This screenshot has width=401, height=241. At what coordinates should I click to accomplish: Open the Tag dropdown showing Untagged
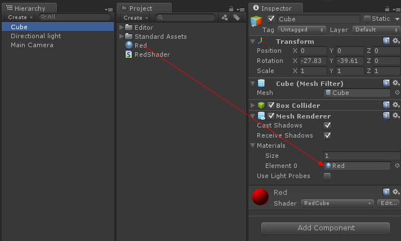(302, 29)
